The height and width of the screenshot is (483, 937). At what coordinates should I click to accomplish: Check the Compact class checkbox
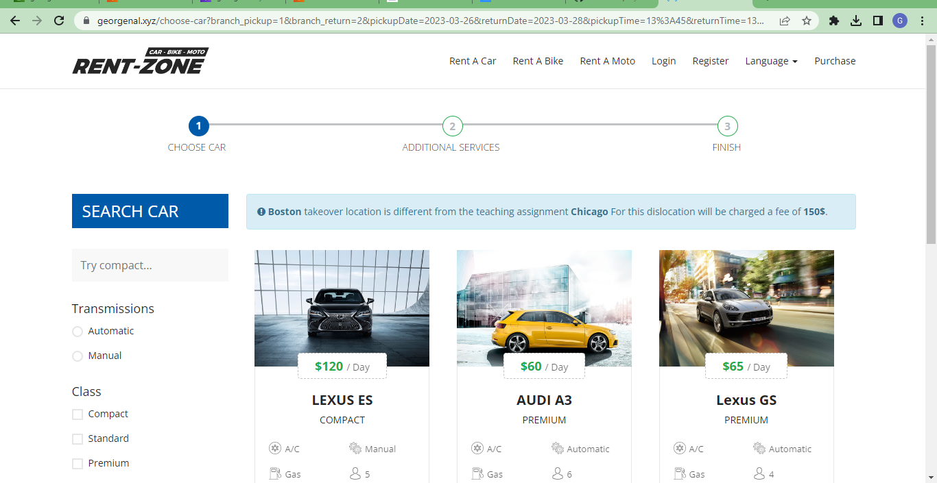pyautogui.click(x=78, y=414)
